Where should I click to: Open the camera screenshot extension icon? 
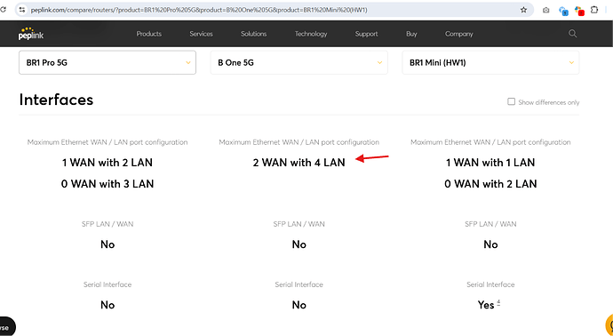546,10
